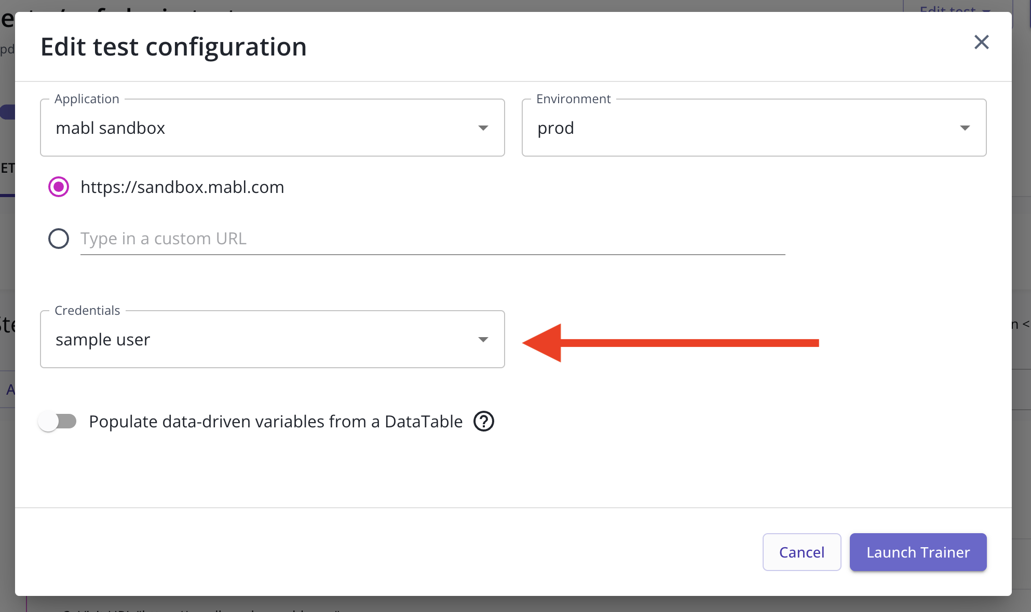This screenshot has height=612, width=1031.
Task: Expand the Environment dropdown arrow
Action: coord(965,128)
